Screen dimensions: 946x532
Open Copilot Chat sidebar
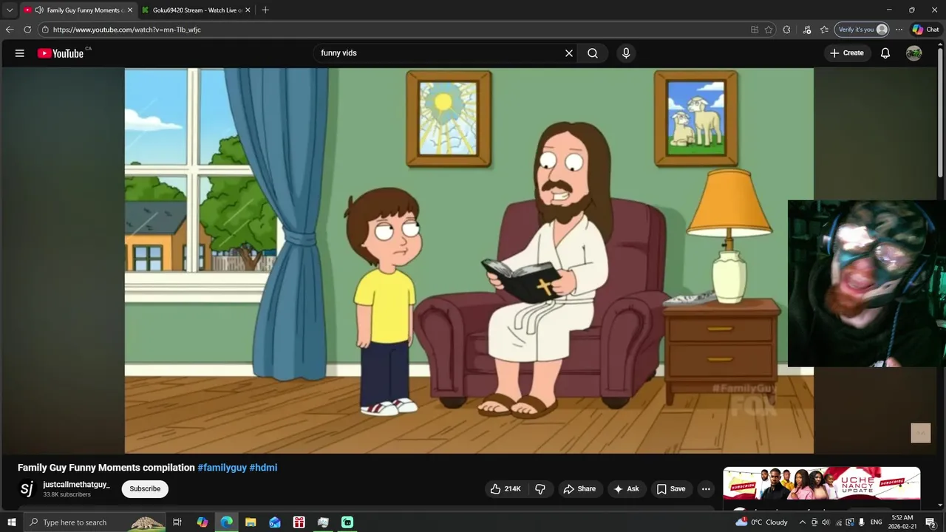click(926, 30)
